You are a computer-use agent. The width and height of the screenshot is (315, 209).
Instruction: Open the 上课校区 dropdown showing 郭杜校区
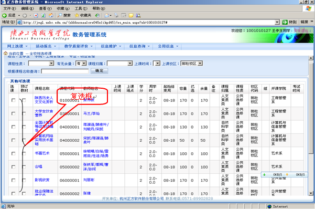[x=192, y=64]
